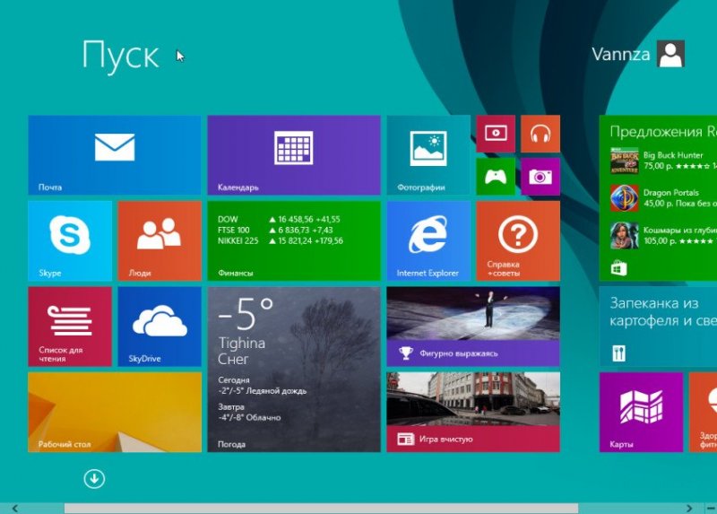This screenshot has width=717, height=514.
Task: Click the scrollbar right arrow
Action: coord(689,508)
